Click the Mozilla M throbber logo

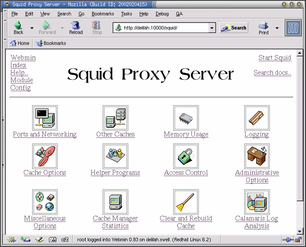coord(293,28)
